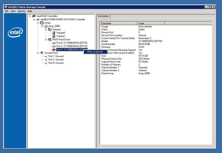The height and width of the screenshot is (153, 222).
Task: Click the Parent Array parameter row
Action: (107, 74)
